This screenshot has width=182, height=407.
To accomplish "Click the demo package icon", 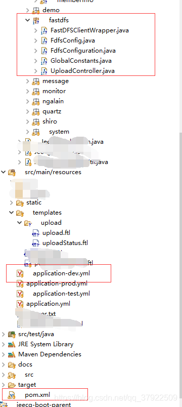I will [x=35, y=11].
